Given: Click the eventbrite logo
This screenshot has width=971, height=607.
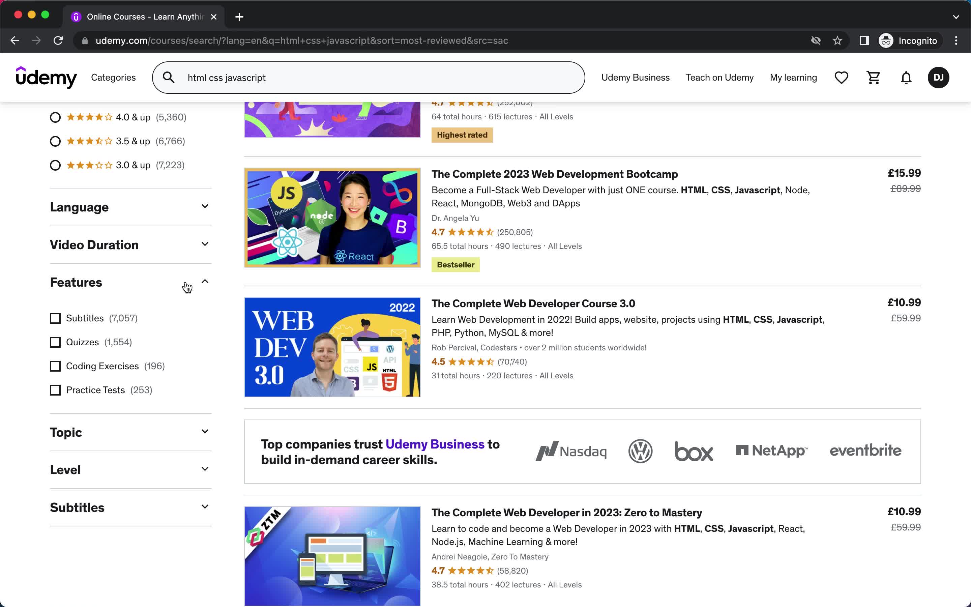Looking at the screenshot, I should 865,451.
